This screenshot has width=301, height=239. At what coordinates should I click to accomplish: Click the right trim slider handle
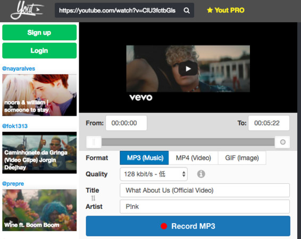click(282, 142)
